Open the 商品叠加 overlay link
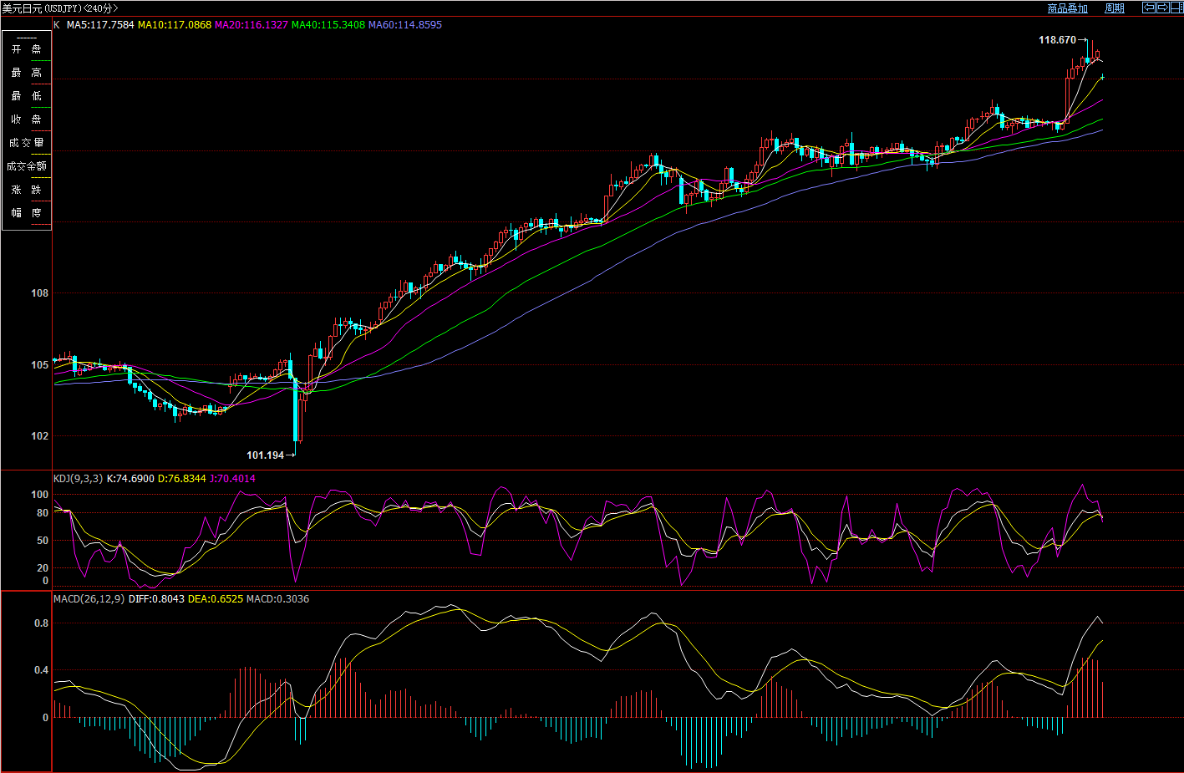This screenshot has height=773, width=1184. click(1067, 8)
